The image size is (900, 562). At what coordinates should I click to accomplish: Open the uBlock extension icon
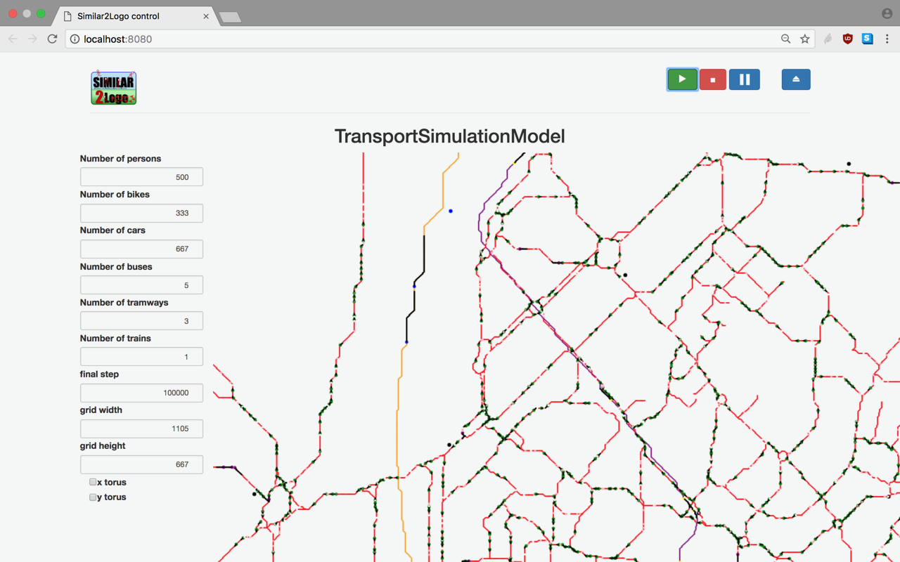point(847,39)
